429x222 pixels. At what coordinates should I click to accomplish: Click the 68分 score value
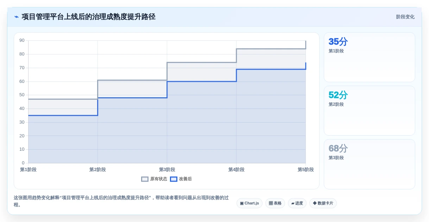pos(338,149)
